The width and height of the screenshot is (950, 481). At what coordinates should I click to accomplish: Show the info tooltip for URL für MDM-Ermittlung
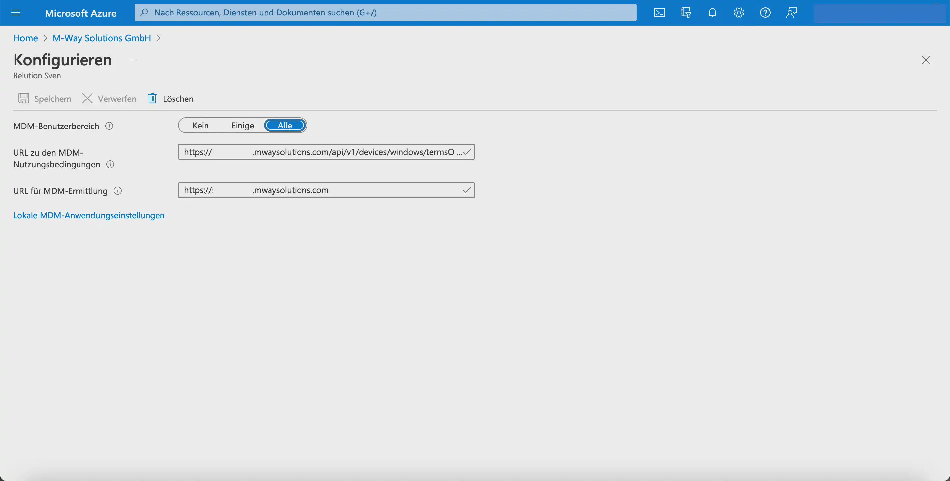118,191
